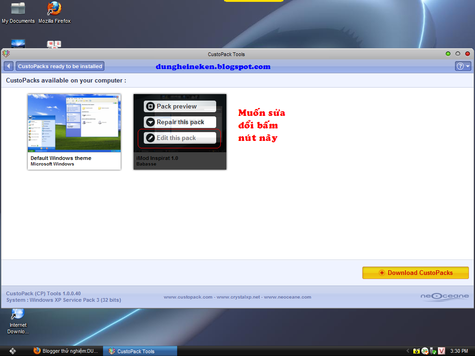Click the Start button on taskbar
This screenshot has height=356, width=475.
point(13,351)
